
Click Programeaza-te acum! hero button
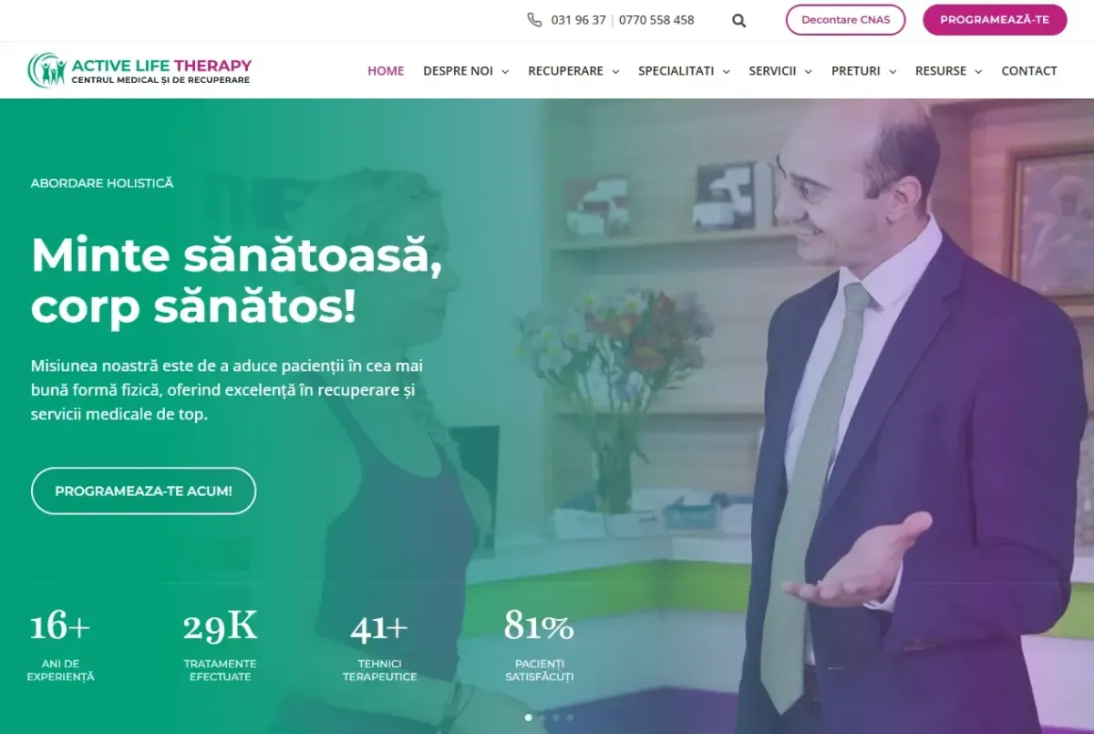click(x=143, y=491)
